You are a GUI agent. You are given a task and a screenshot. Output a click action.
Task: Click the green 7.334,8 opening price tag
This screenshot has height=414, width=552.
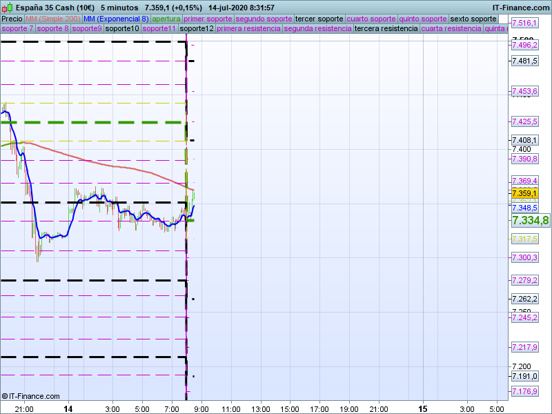pos(530,220)
